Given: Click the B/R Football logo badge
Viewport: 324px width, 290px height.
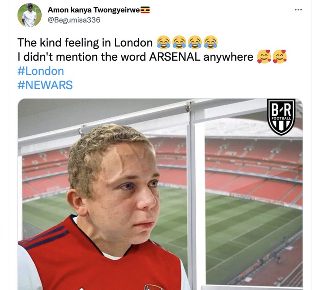Looking at the screenshot, I should [x=281, y=116].
